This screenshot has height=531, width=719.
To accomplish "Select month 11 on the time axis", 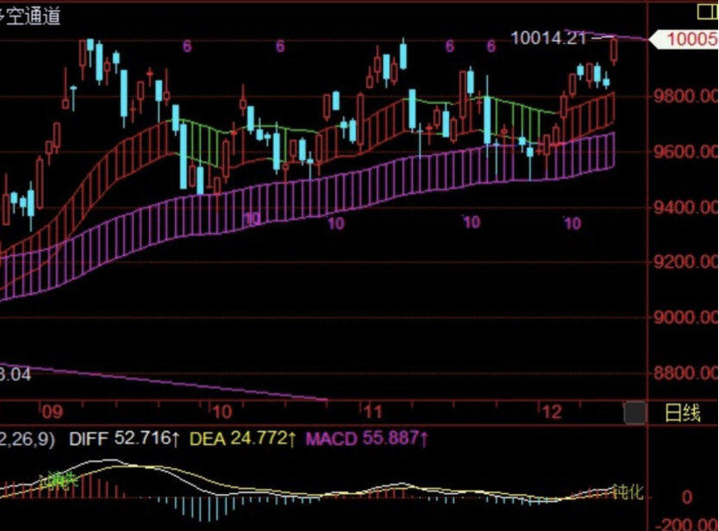I will 373,412.
